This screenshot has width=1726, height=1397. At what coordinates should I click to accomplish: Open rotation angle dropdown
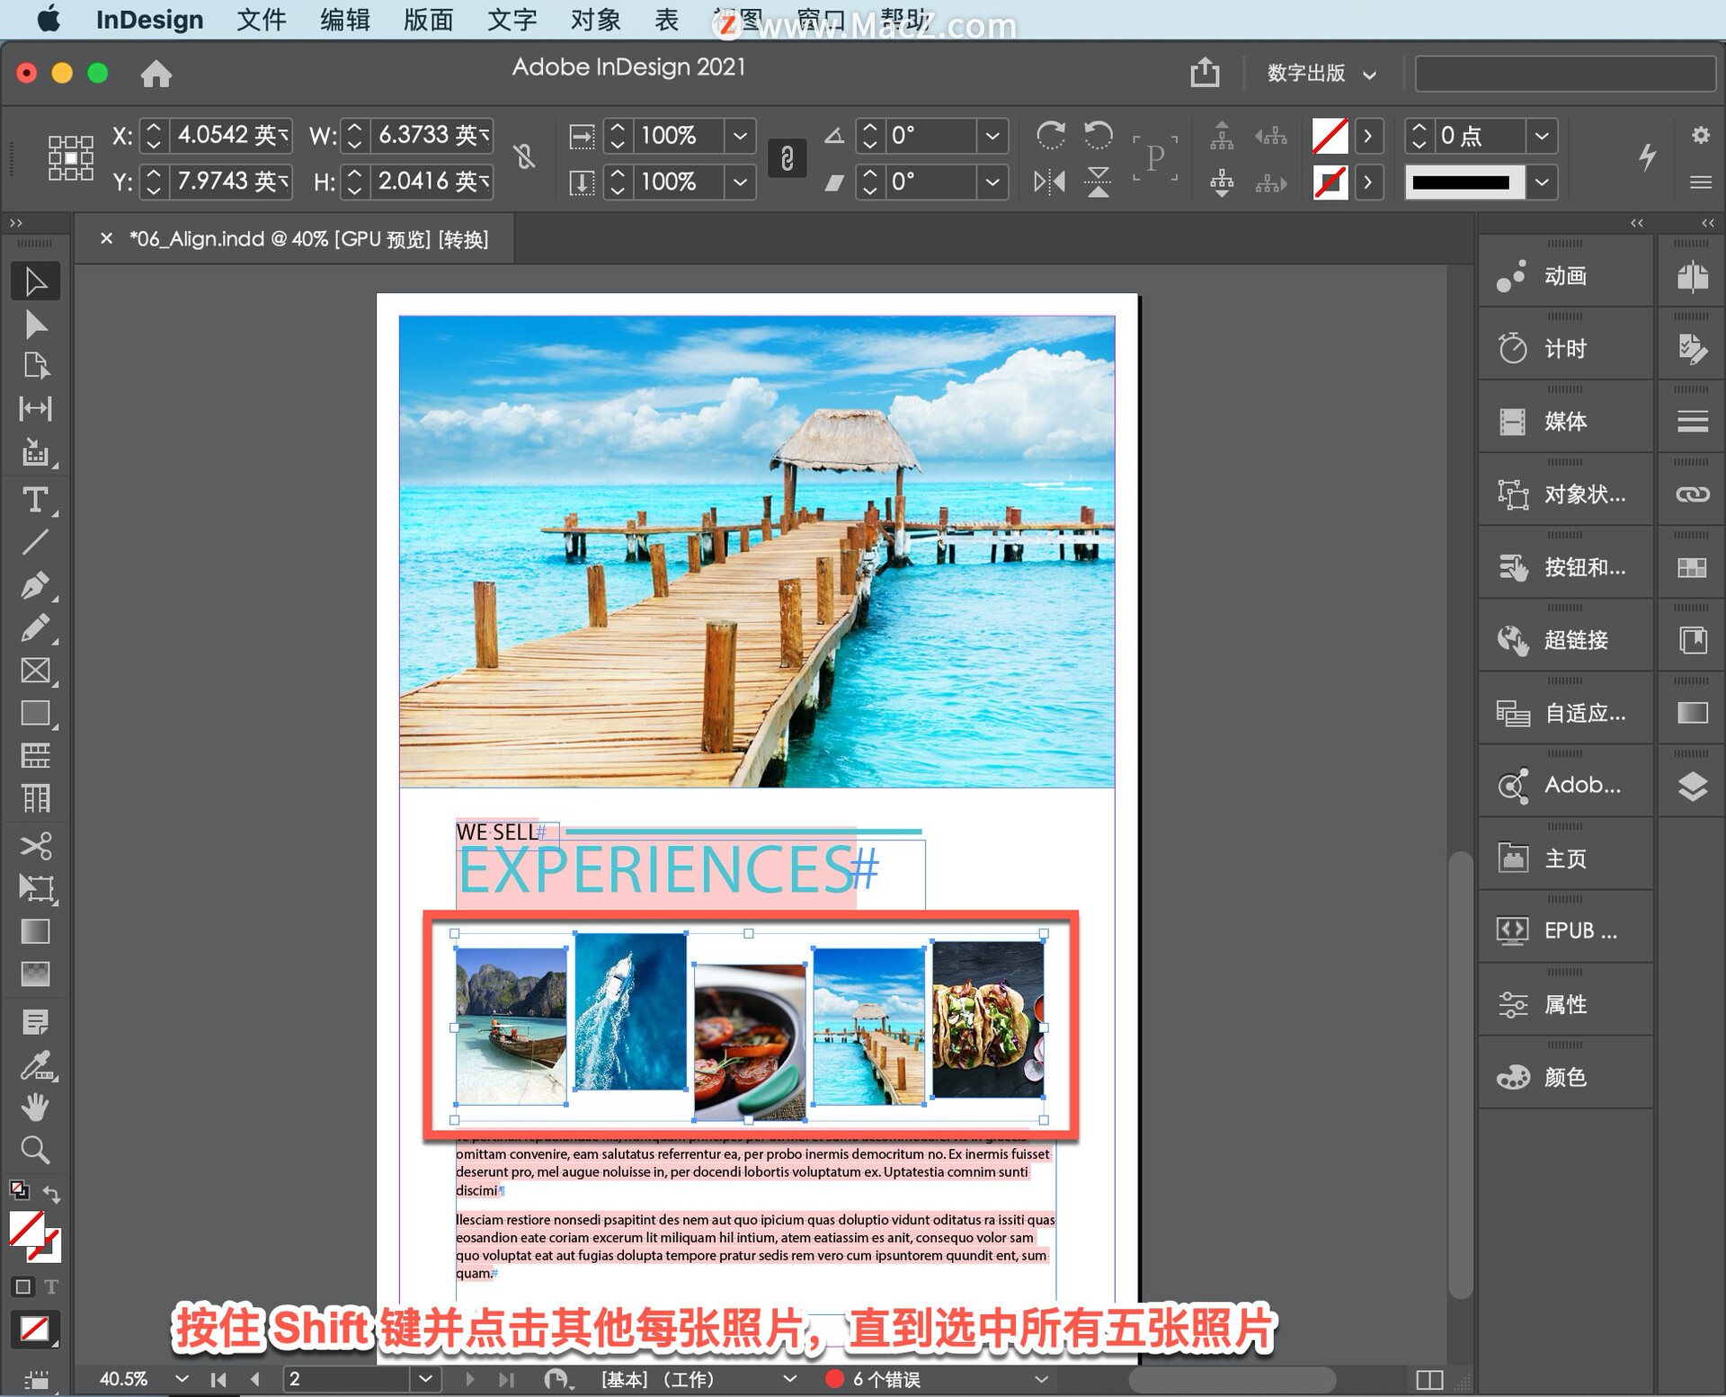[x=992, y=136]
